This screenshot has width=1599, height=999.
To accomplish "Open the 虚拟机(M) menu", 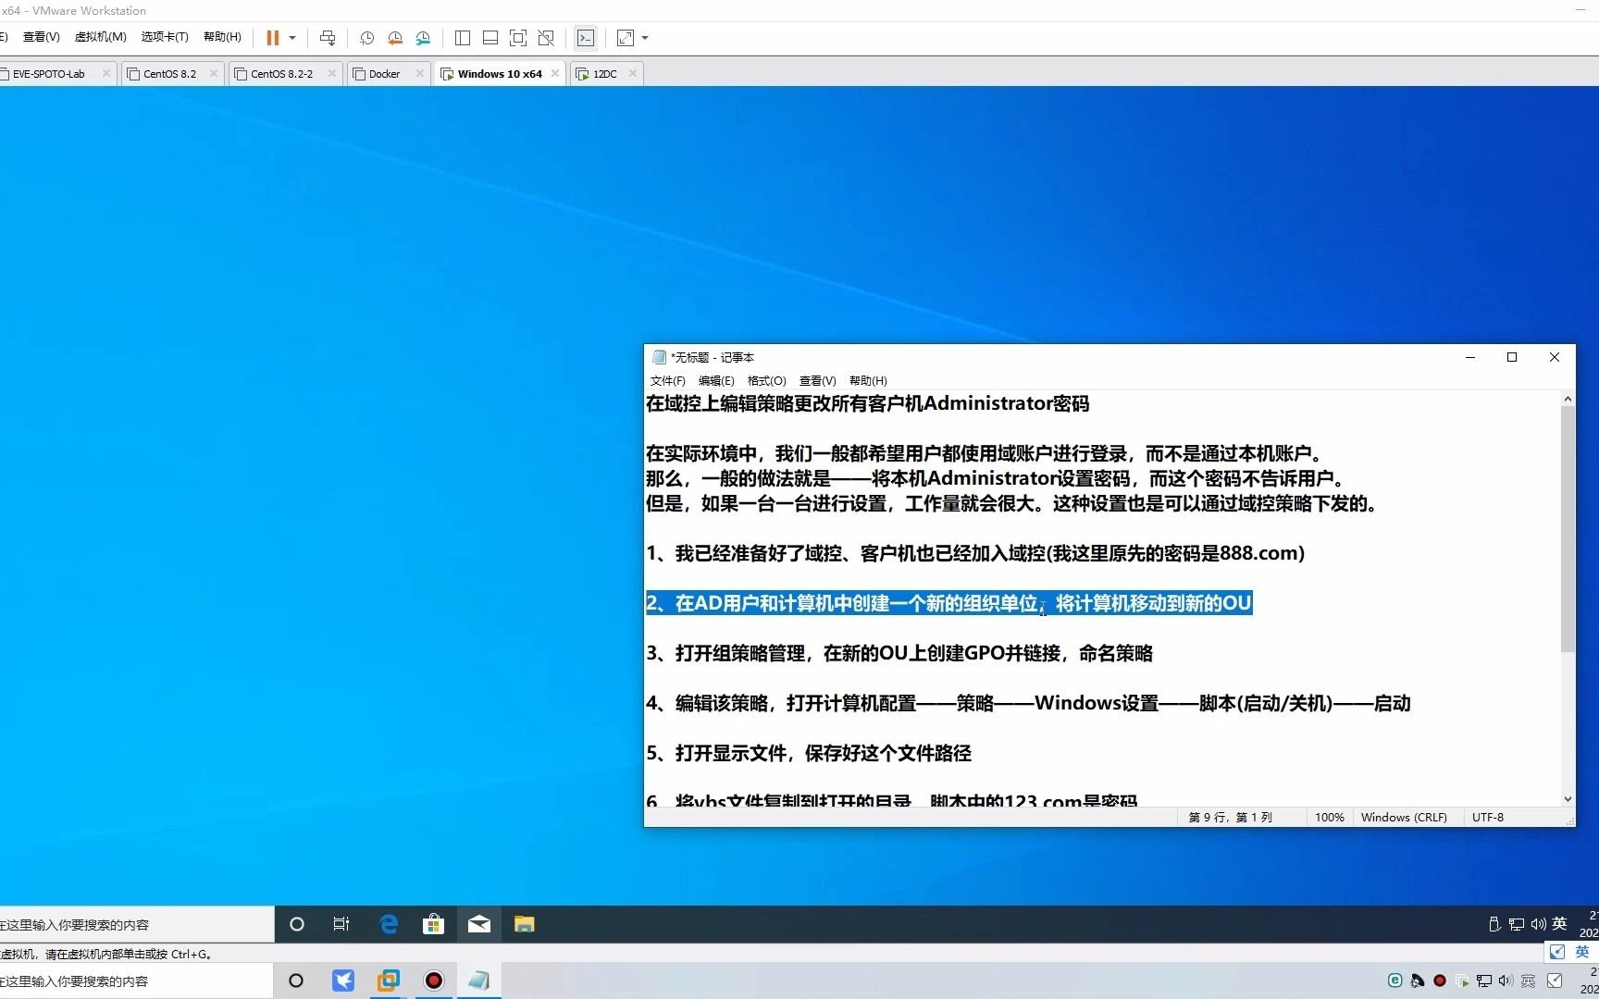I will 100,37.
